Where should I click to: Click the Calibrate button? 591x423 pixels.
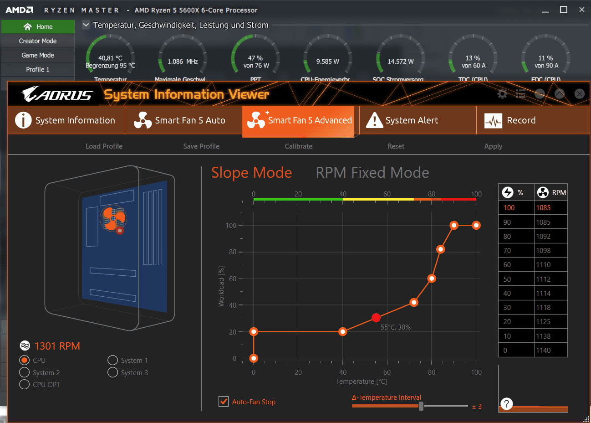[299, 146]
